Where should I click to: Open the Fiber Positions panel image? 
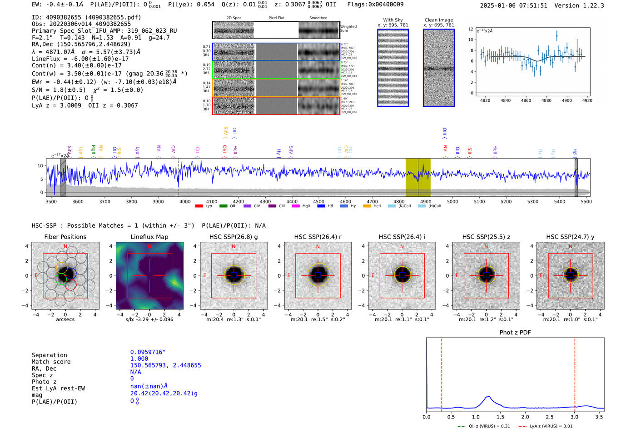65,276
